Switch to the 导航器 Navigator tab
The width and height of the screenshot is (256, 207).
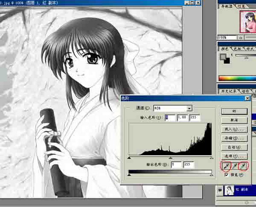[226, 6]
